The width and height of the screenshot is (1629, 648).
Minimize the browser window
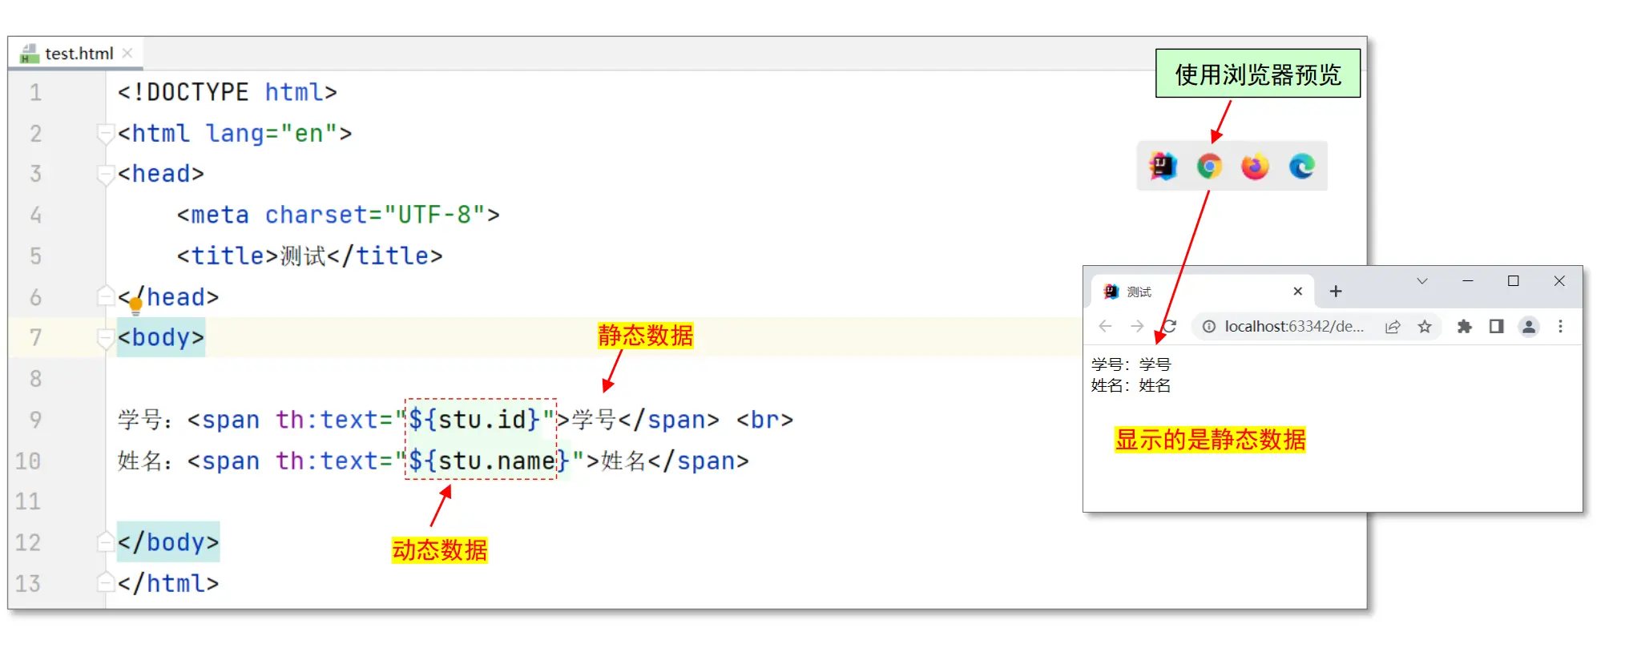(1468, 281)
